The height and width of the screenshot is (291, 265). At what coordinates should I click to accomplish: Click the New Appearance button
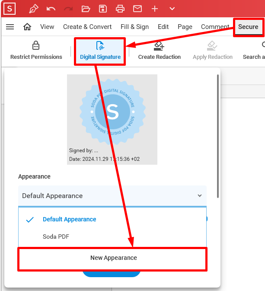click(x=112, y=259)
